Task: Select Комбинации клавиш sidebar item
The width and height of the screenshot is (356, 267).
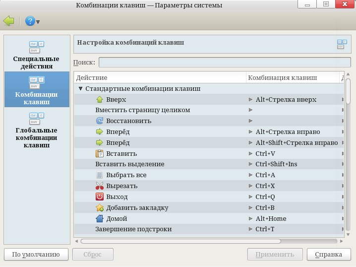Action: (x=37, y=89)
